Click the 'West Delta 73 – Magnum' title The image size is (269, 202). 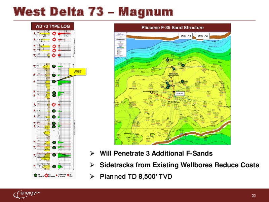[93, 12]
